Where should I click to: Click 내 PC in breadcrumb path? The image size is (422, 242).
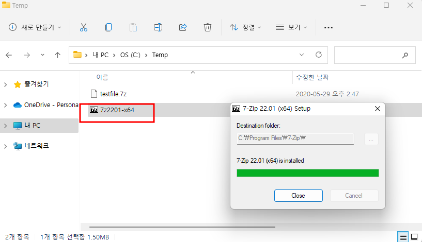[100, 55]
